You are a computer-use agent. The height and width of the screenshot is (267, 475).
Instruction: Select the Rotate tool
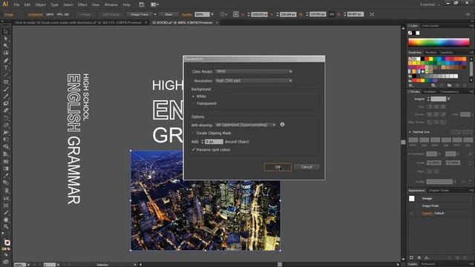pyautogui.click(x=6, y=118)
